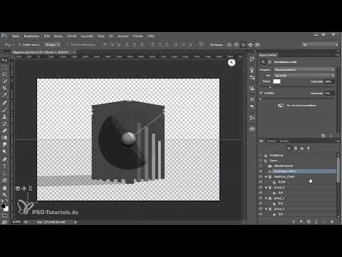Viewport: 342px width, 257px height.
Task: Filter 3D panel by lights
Action: point(309,148)
